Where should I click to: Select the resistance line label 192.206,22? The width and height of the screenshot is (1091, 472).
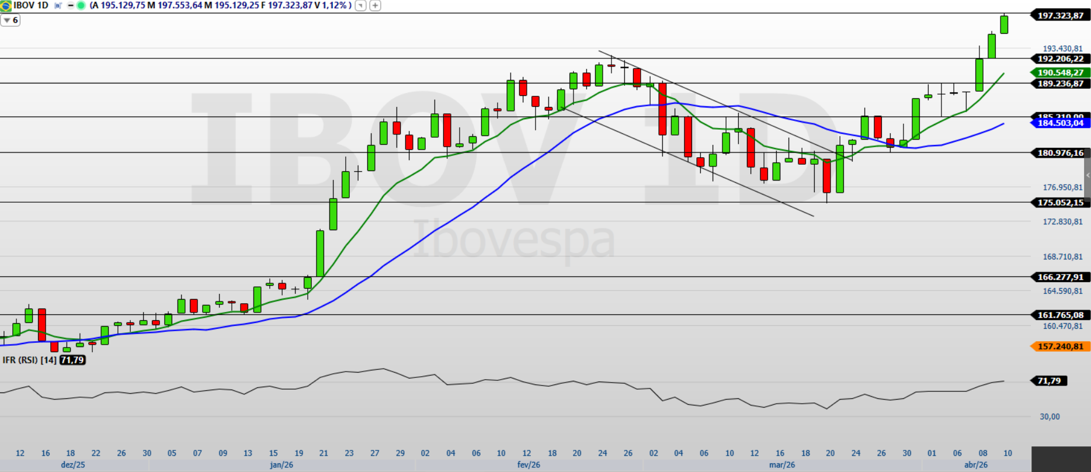(1060, 59)
